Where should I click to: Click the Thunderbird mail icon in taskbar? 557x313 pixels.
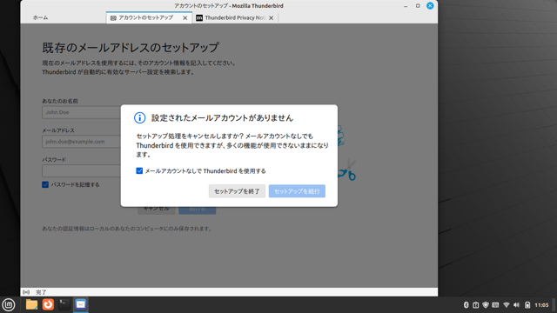[81, 304]
